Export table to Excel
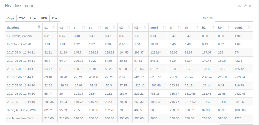The height and width of the screenshot is (125, 259). point(33,18)
